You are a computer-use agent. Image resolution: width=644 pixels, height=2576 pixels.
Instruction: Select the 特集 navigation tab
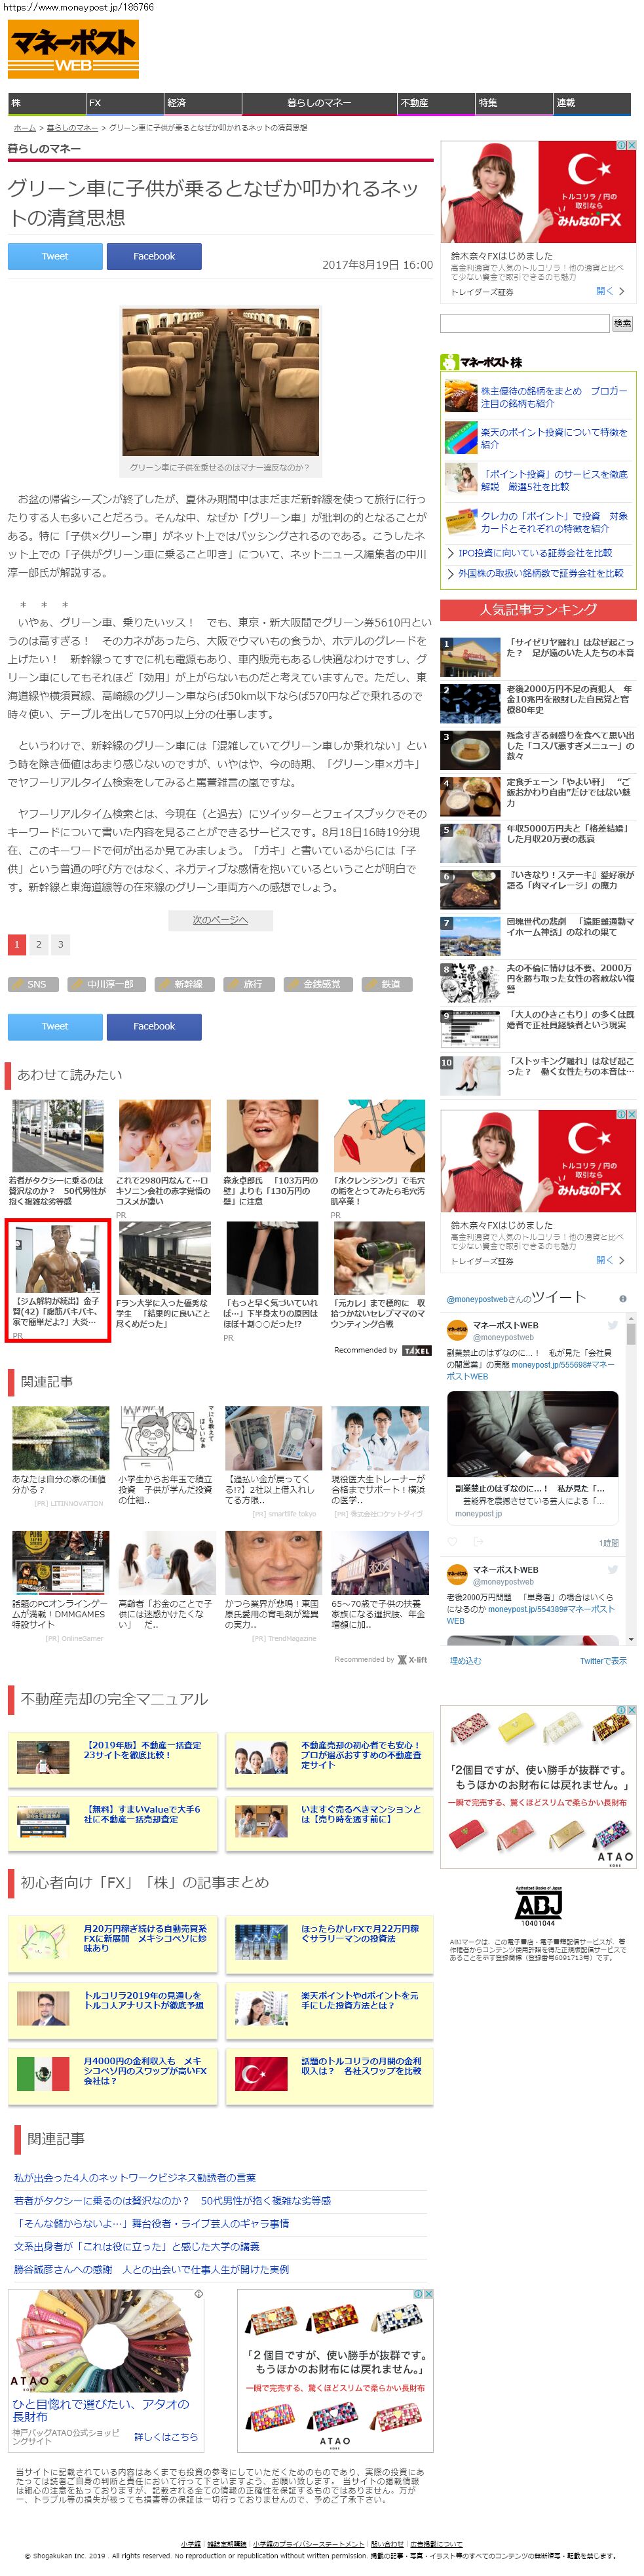pyautogui.click(x=514, y=103)
